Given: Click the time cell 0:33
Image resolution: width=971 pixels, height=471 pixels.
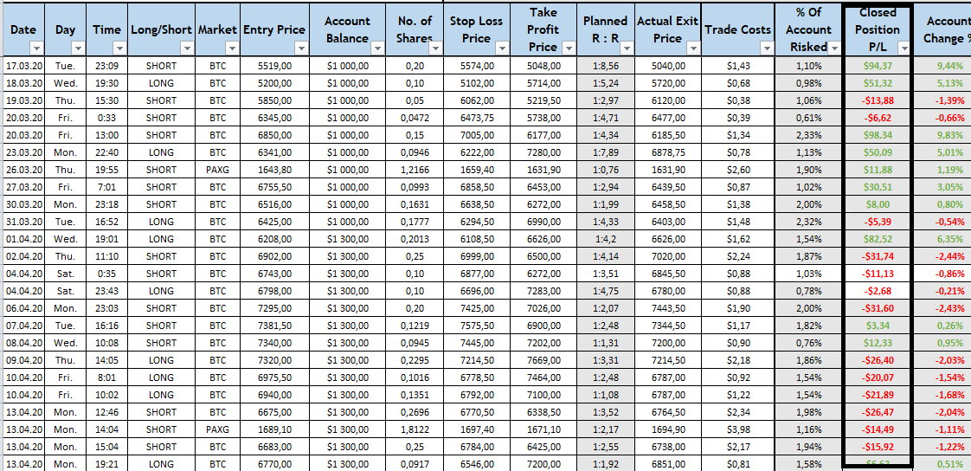Looking at the screenshot, I should coord(107,118).
